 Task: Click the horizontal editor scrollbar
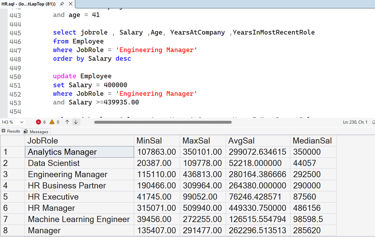point(163,122)
